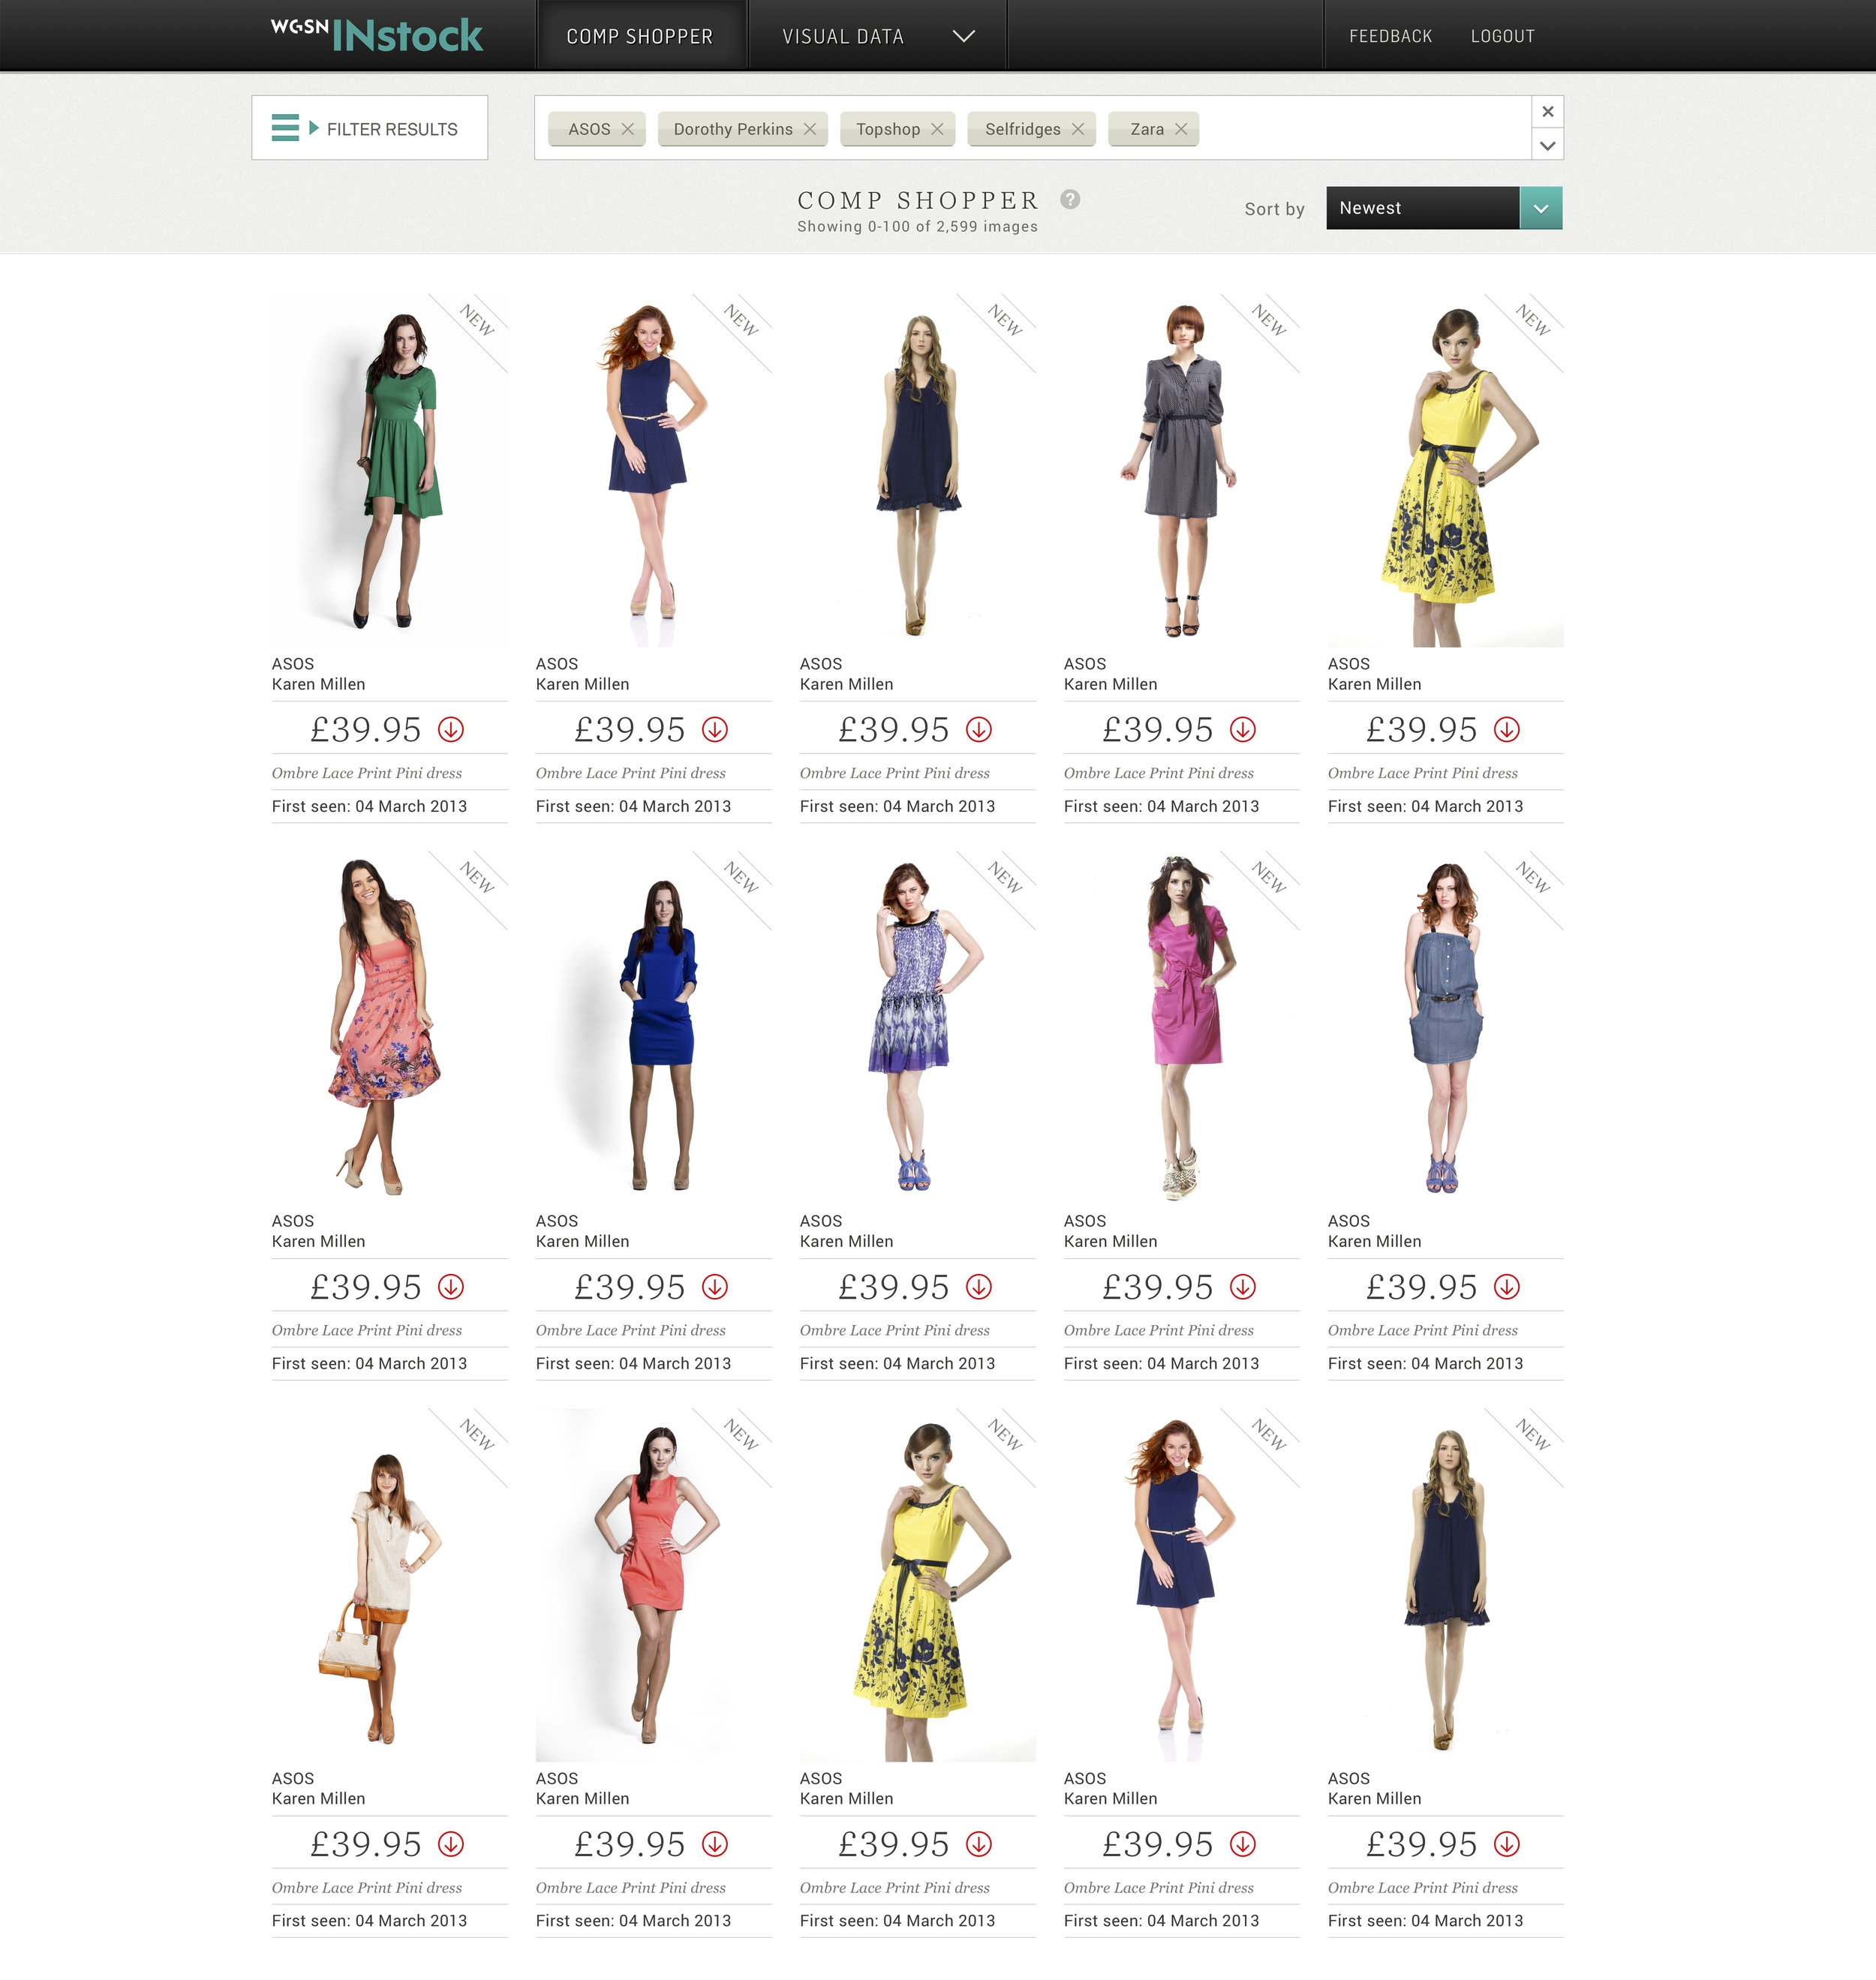Click price-drop icon on cream dress item
Screen dimensions: 1876x1980
(x=451, y=1844)
